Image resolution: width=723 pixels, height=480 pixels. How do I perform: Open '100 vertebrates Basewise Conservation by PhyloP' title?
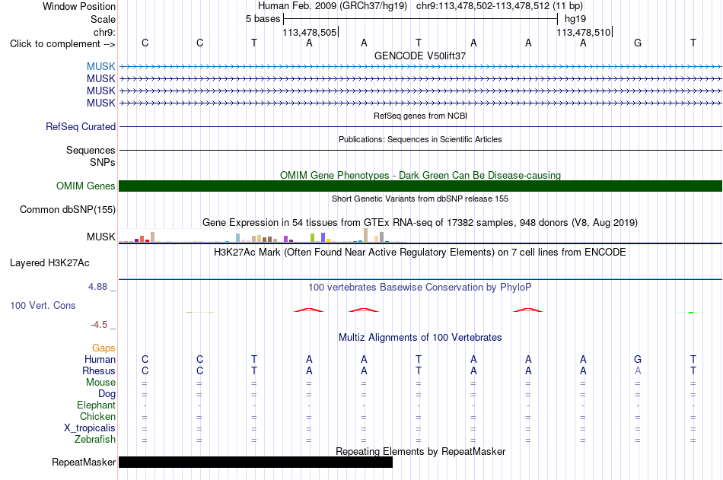pos(420,288)
